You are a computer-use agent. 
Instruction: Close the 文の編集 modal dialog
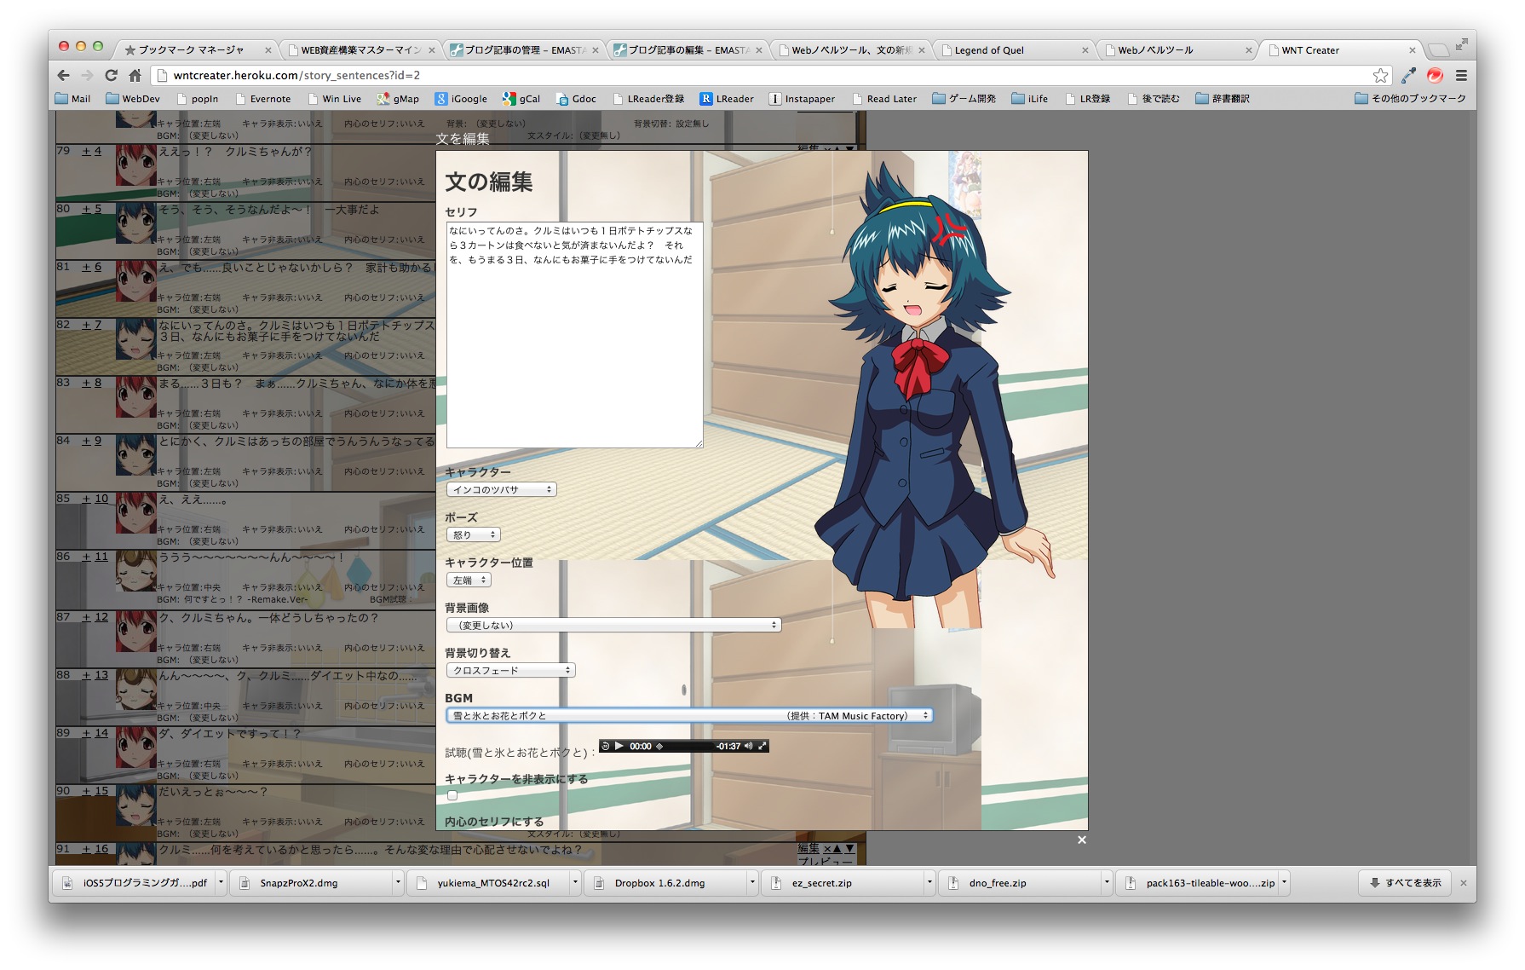tap(1081, 840)
